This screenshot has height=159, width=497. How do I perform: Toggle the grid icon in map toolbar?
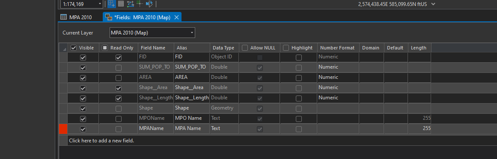[x=121, y=4]
